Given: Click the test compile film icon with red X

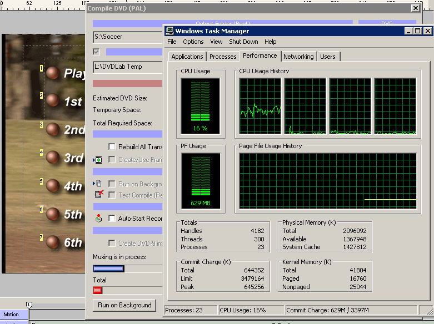Looking at the screenshot, I should (99, 194).
